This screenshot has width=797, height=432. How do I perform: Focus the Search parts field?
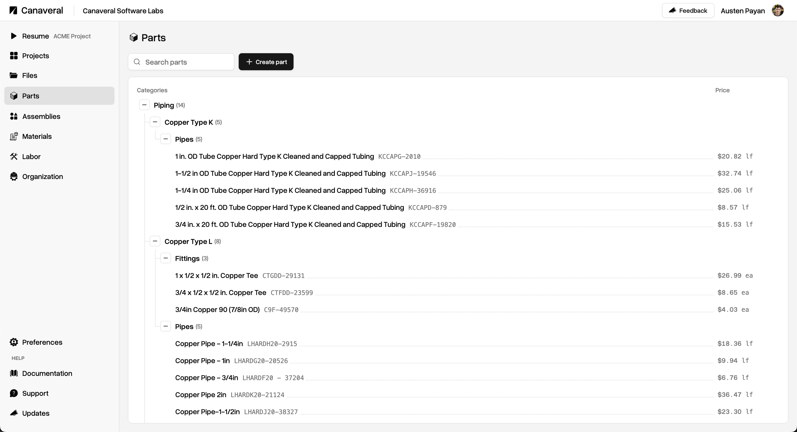click(x=181, y=62)
